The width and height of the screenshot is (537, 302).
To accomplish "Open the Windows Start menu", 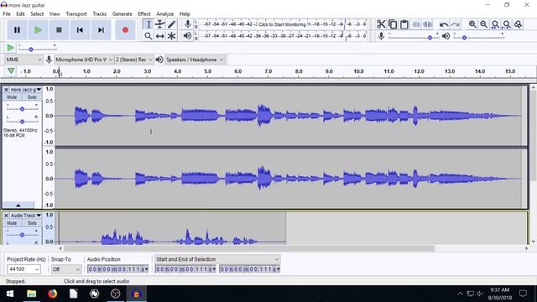I will [x=10, y=294].
